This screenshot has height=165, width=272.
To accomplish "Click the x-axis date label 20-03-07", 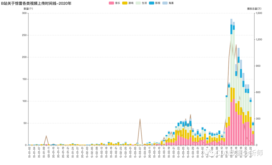I will point(140,152).
